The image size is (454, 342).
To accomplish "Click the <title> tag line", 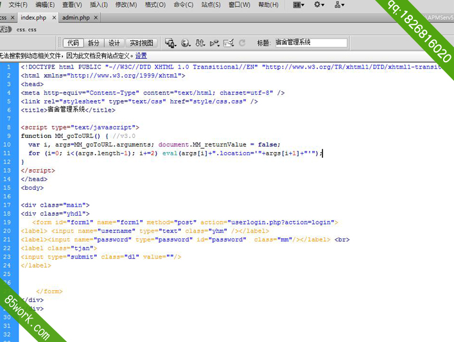I will 68,110.
